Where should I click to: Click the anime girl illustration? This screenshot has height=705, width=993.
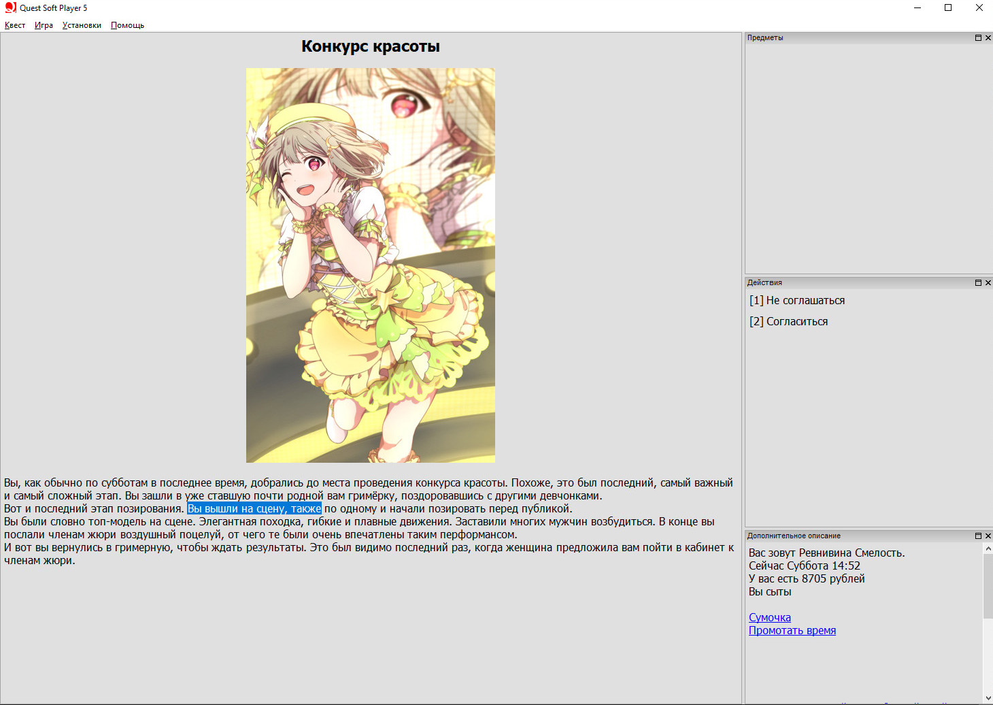click(x=371, y=265)
